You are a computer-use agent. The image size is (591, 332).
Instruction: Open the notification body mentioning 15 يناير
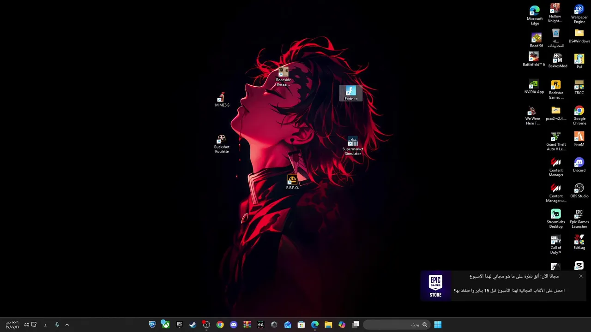(x=509, y=290)
